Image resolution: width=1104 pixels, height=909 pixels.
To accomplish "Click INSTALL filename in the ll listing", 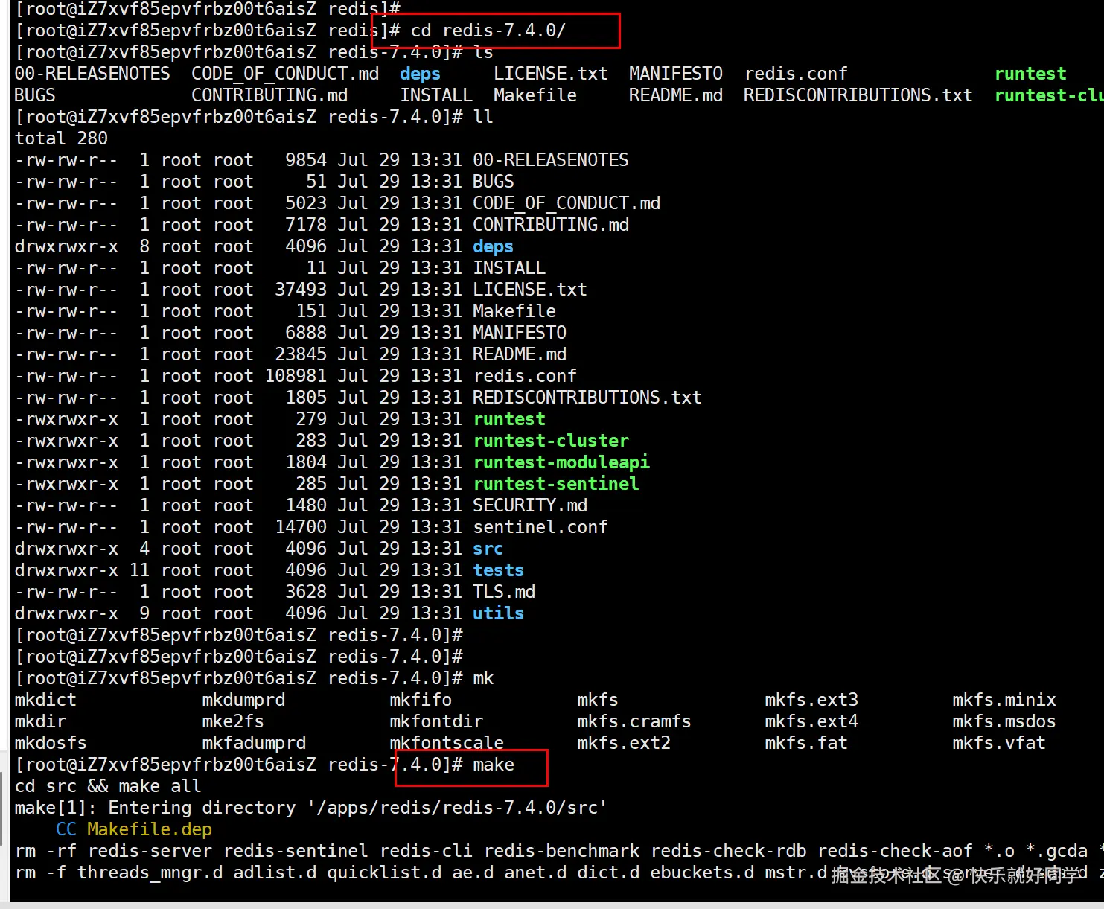I will click(509, 268).
